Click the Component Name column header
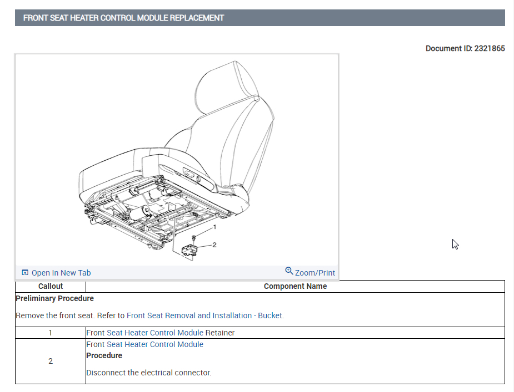This screenshot has height=392, width=514. 295,286
